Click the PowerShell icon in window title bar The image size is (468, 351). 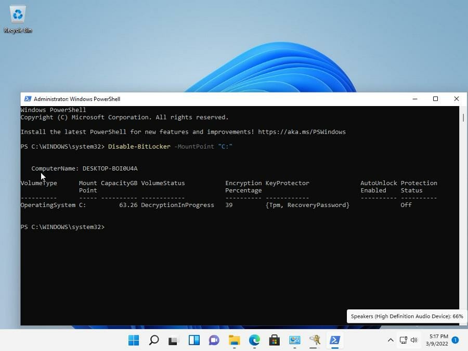tap(28, 99)
